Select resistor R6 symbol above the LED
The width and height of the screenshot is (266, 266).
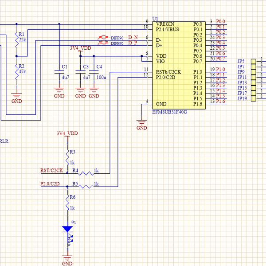pyautogui.click(x=67, y=203)
